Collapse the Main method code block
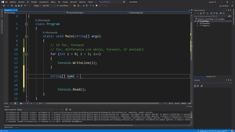The height and width of the screenshot is (132, 235). 26,36
